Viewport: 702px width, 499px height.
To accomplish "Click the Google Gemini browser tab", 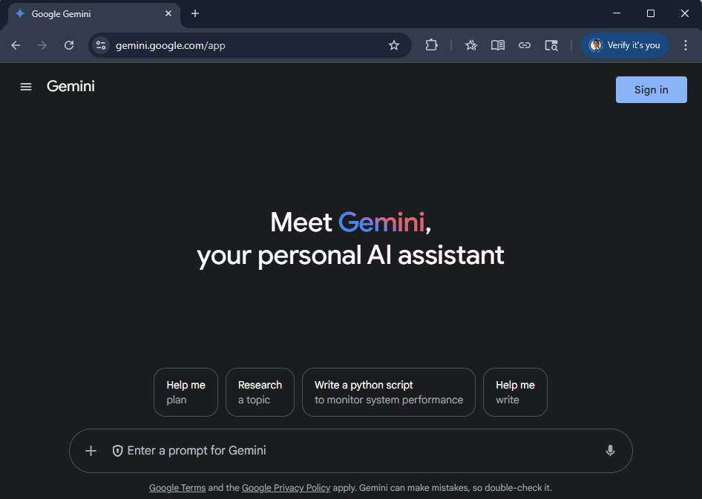I will click(x=85, y=14).
